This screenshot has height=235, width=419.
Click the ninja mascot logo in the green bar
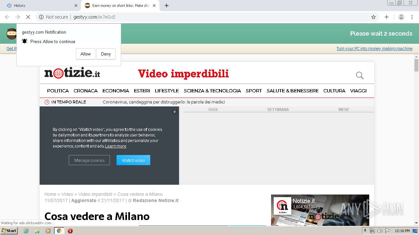coord(11,34)
